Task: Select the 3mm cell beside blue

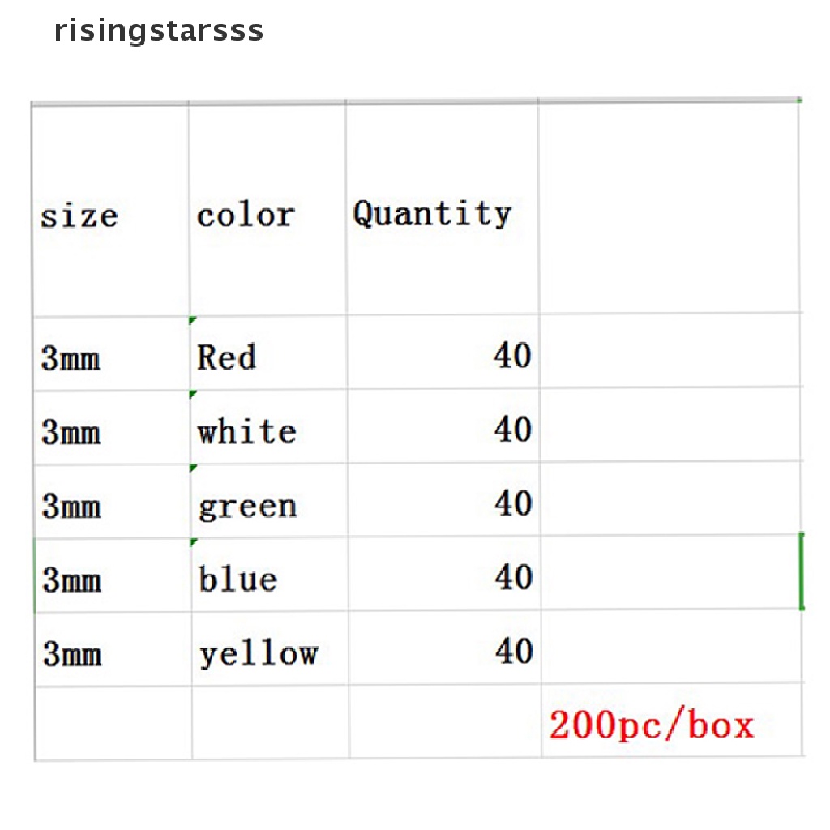Action: (71, 580)
